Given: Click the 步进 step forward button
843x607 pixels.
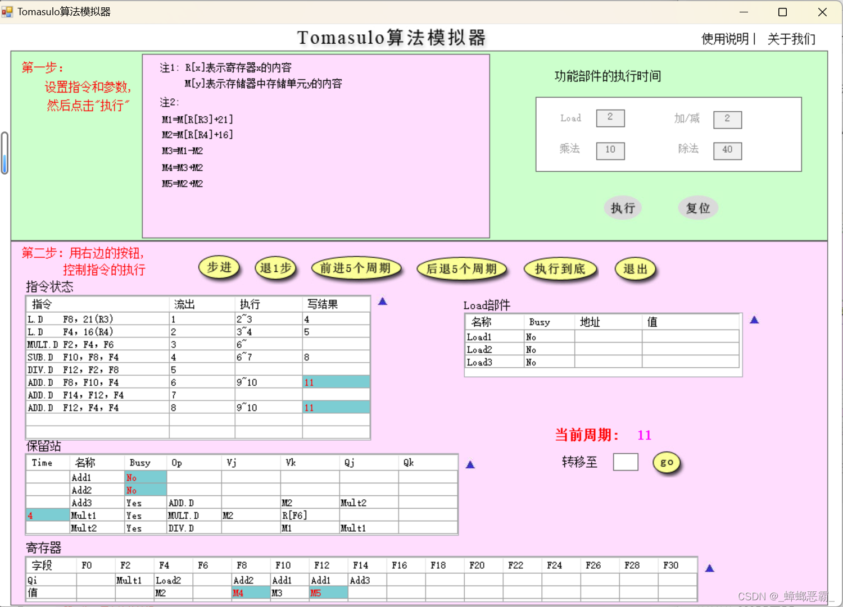Looking at the screenshot, I should coord(219,268).
